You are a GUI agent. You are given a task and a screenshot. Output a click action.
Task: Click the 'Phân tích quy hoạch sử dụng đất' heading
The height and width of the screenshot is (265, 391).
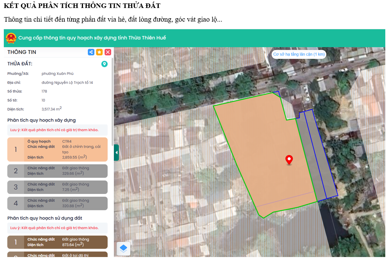[45, 218]
